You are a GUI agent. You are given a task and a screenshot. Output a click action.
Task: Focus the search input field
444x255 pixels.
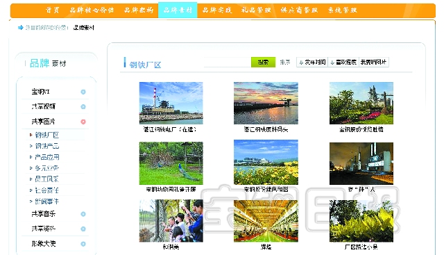click(x=228, y=62)
